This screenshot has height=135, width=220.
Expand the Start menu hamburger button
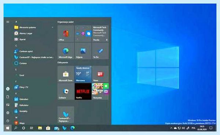click(8, 22)
